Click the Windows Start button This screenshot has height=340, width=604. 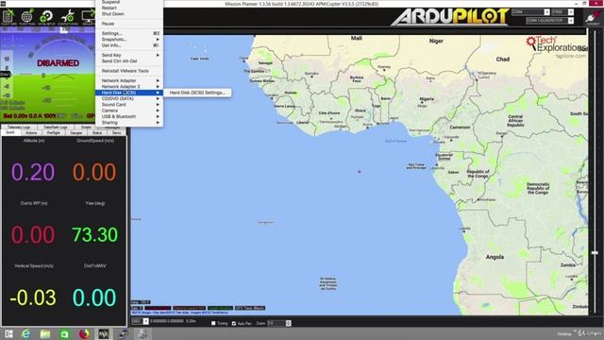point(8,333)
